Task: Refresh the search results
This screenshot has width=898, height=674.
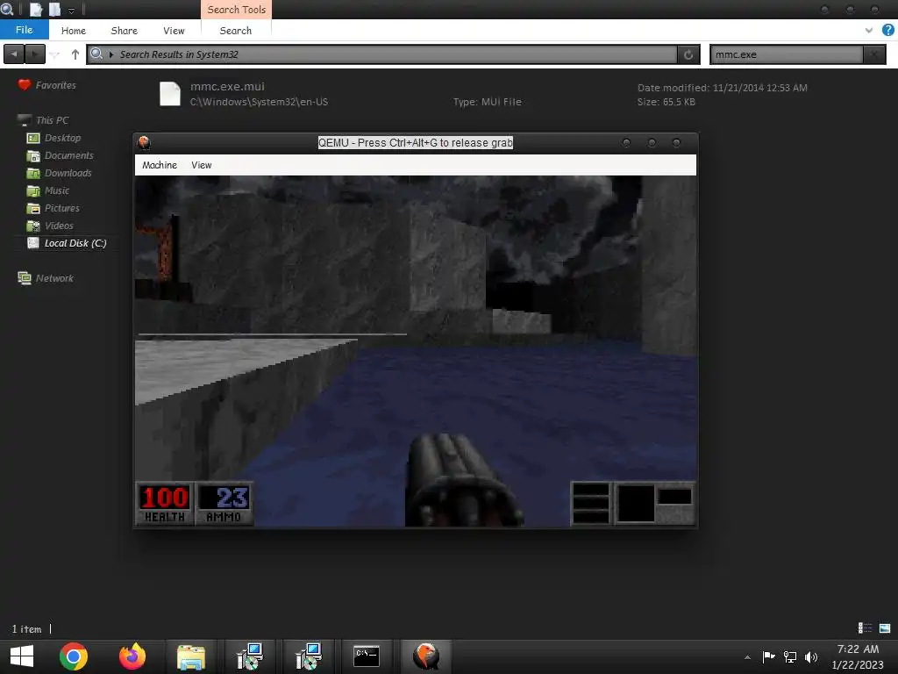Action: pos(688,54)
